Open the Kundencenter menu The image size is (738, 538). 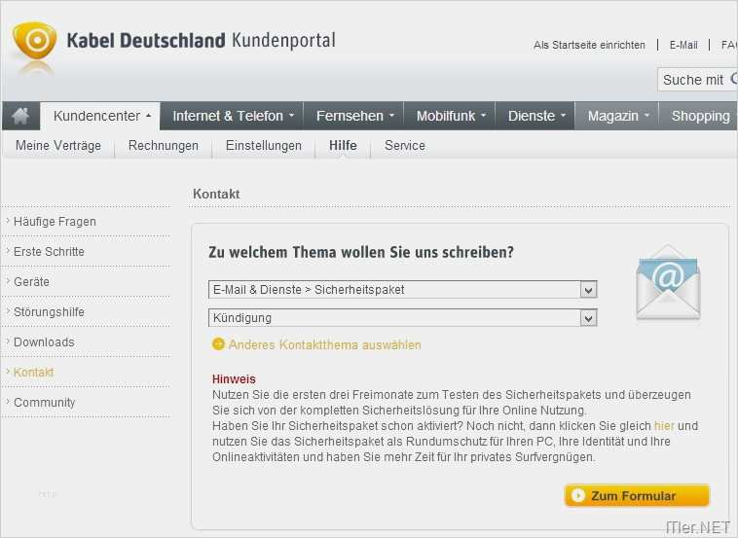tap(102, 116)
